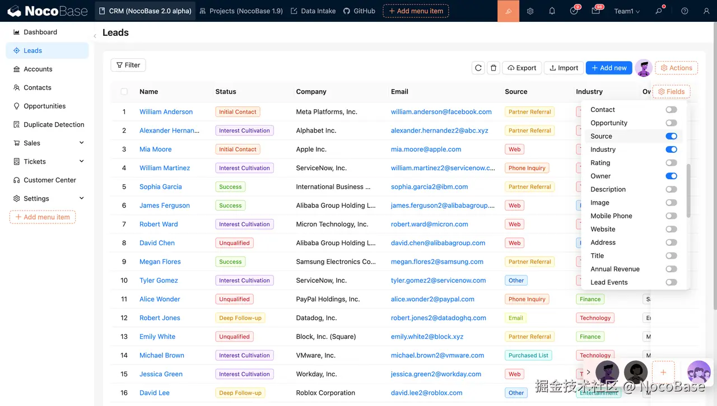Click the Add new button
This screenshot has height=406, width=717.
pyautogui.click(x=609, y=68)
